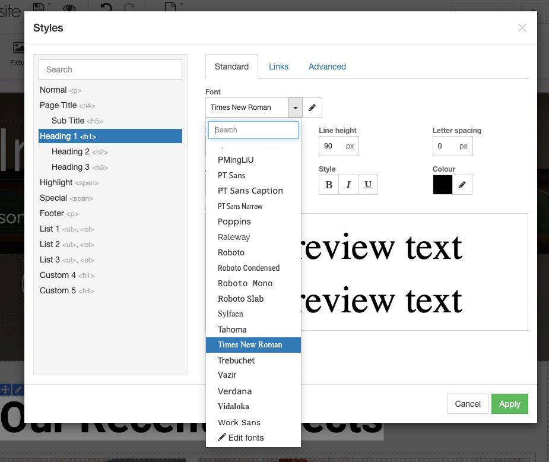The height and width of the screenshot is (462, 549).
Task: Select the Heading 2 <h2> style
Action: [x=110, y=151]
